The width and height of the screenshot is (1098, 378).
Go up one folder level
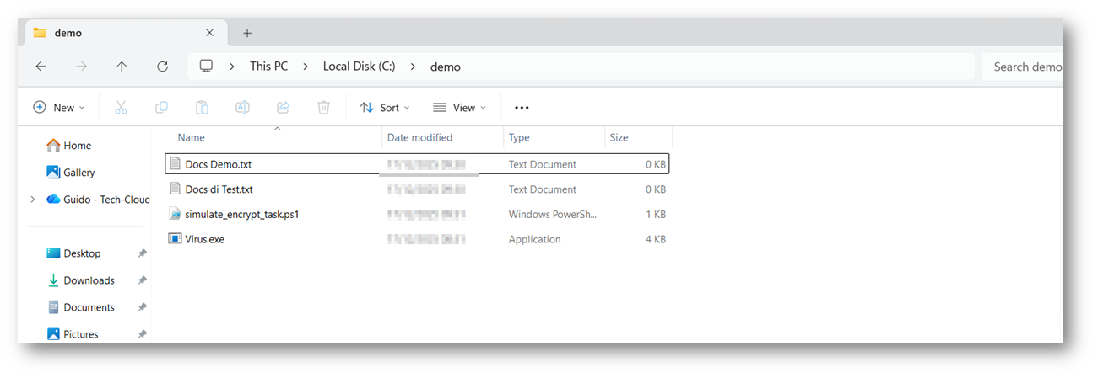(x=122, y=67)
